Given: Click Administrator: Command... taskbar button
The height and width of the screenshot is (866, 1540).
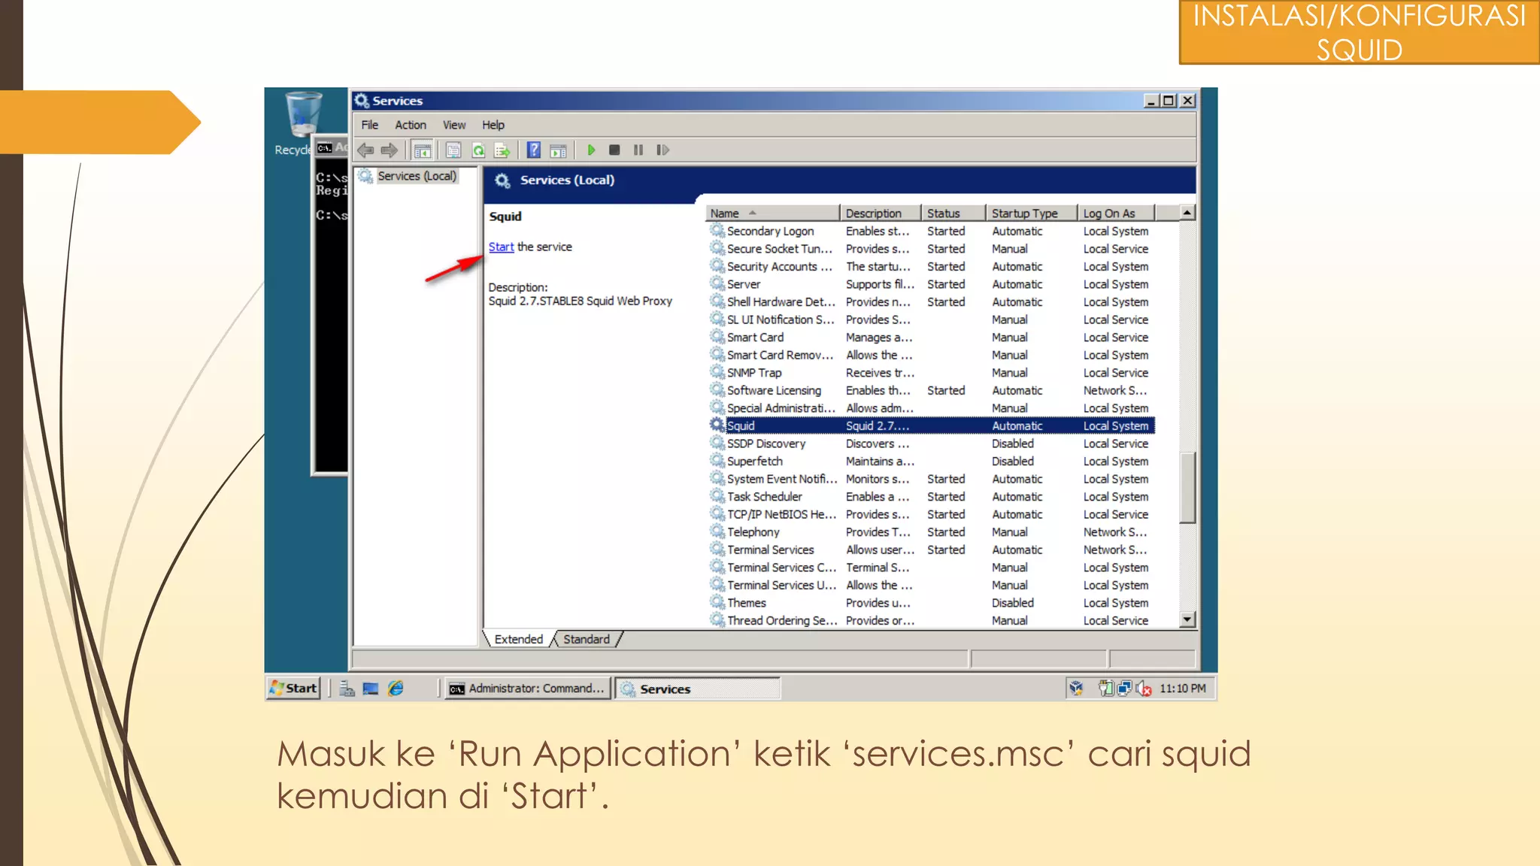Looking at the screenshot, I should [x=526, y=689].
